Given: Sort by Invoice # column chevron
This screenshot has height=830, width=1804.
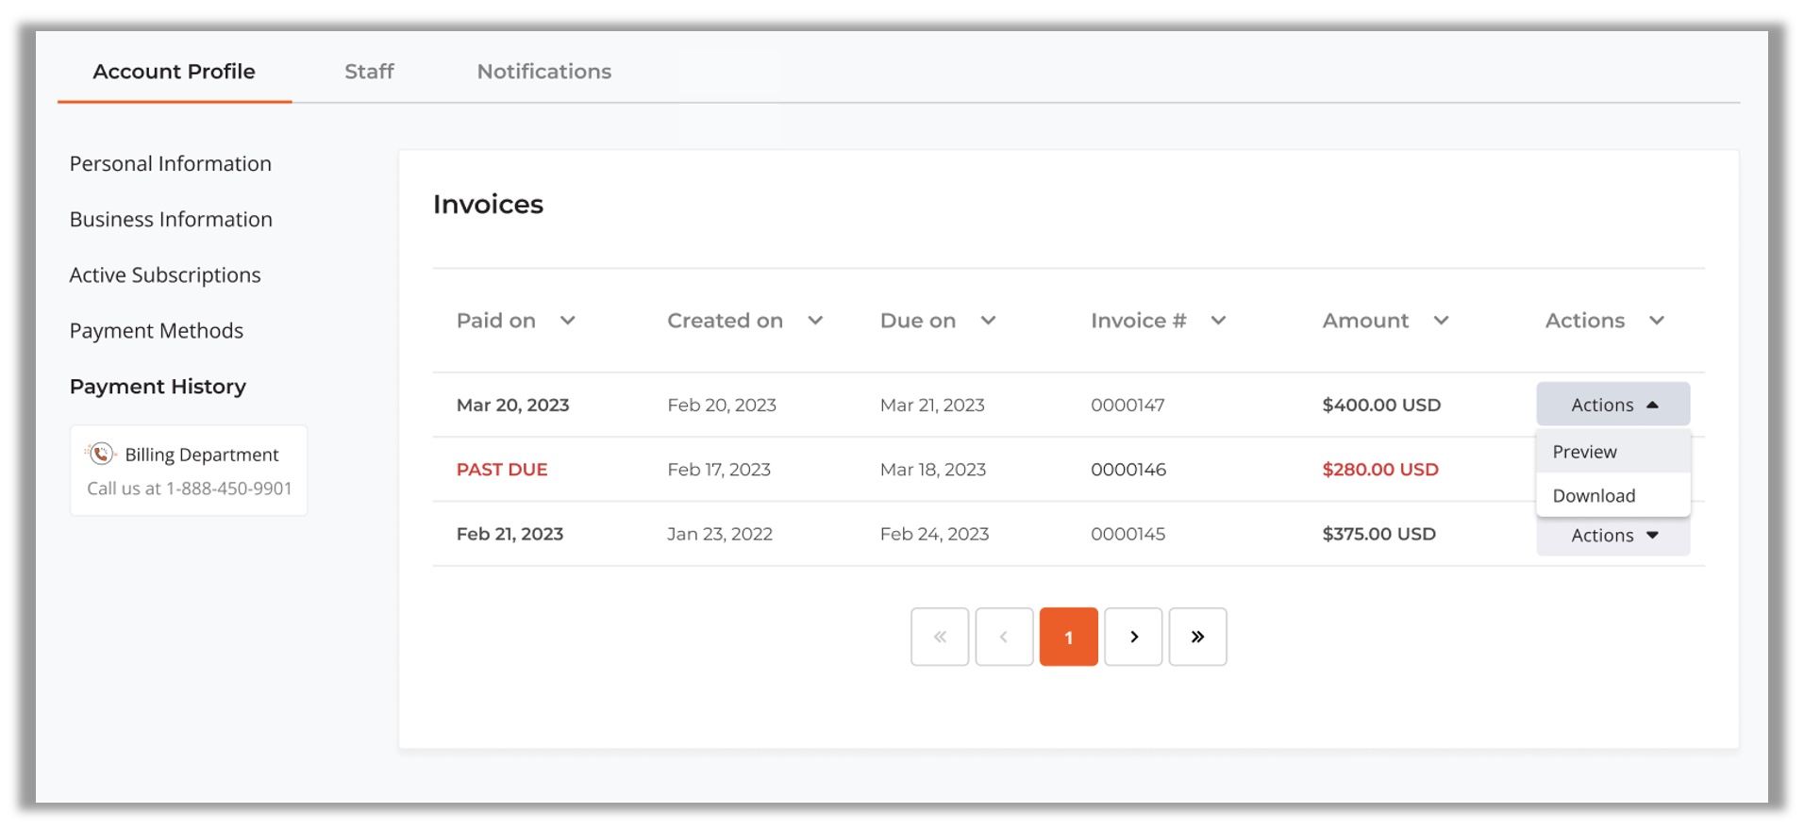Looking at the screenshot, I should click(1218, 321).
